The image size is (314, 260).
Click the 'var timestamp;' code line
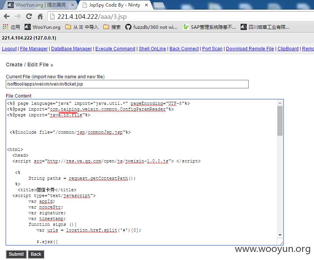pyautogui.click(x=47, y=219)
